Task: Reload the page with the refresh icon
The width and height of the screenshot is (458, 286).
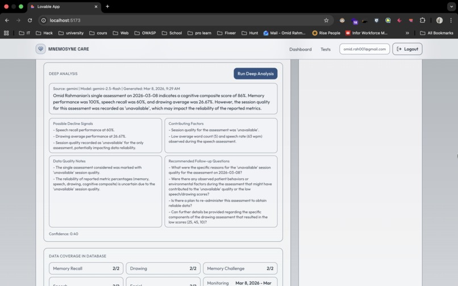Action: 30,20
